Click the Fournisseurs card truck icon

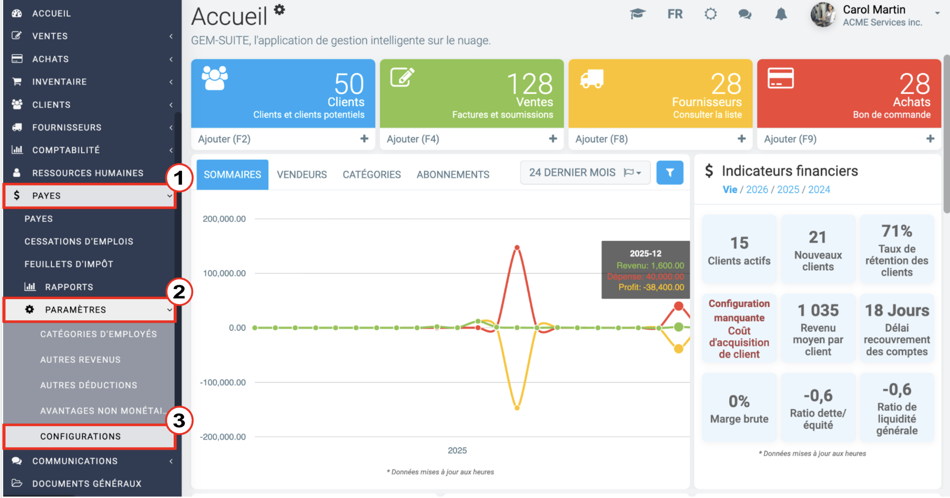(x=591, y=79)
